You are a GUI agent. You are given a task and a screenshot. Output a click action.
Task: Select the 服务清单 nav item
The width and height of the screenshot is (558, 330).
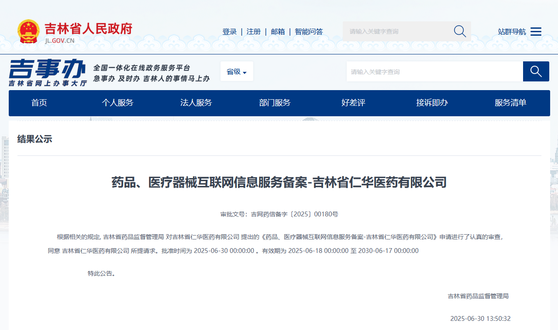pos(510,103)
